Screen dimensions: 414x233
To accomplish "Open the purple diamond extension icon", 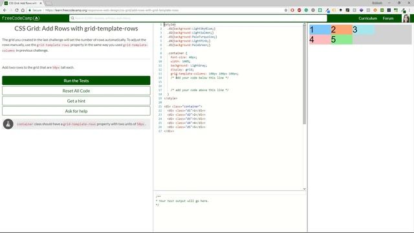I will click(361, 10).
